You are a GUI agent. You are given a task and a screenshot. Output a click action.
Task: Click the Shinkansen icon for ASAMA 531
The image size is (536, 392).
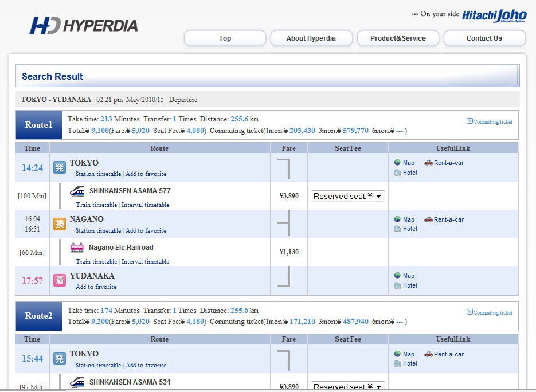[77, 383]
